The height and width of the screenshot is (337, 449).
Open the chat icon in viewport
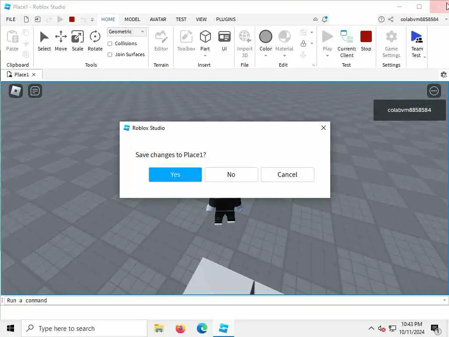point(35,91)
